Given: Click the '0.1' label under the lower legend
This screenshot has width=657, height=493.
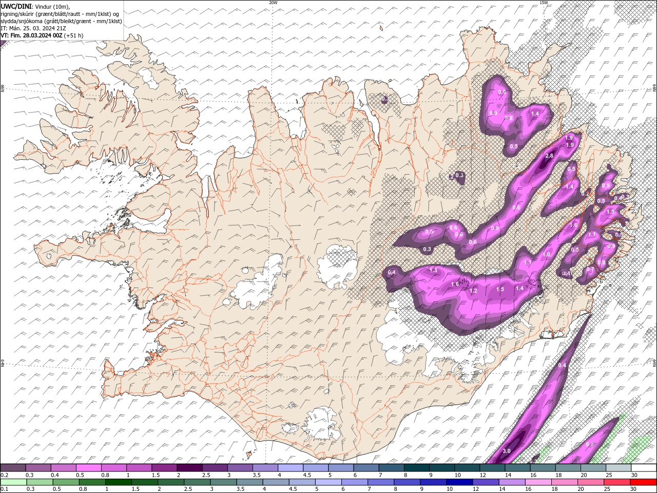Looking at the screenshot, I should (4, 489).
